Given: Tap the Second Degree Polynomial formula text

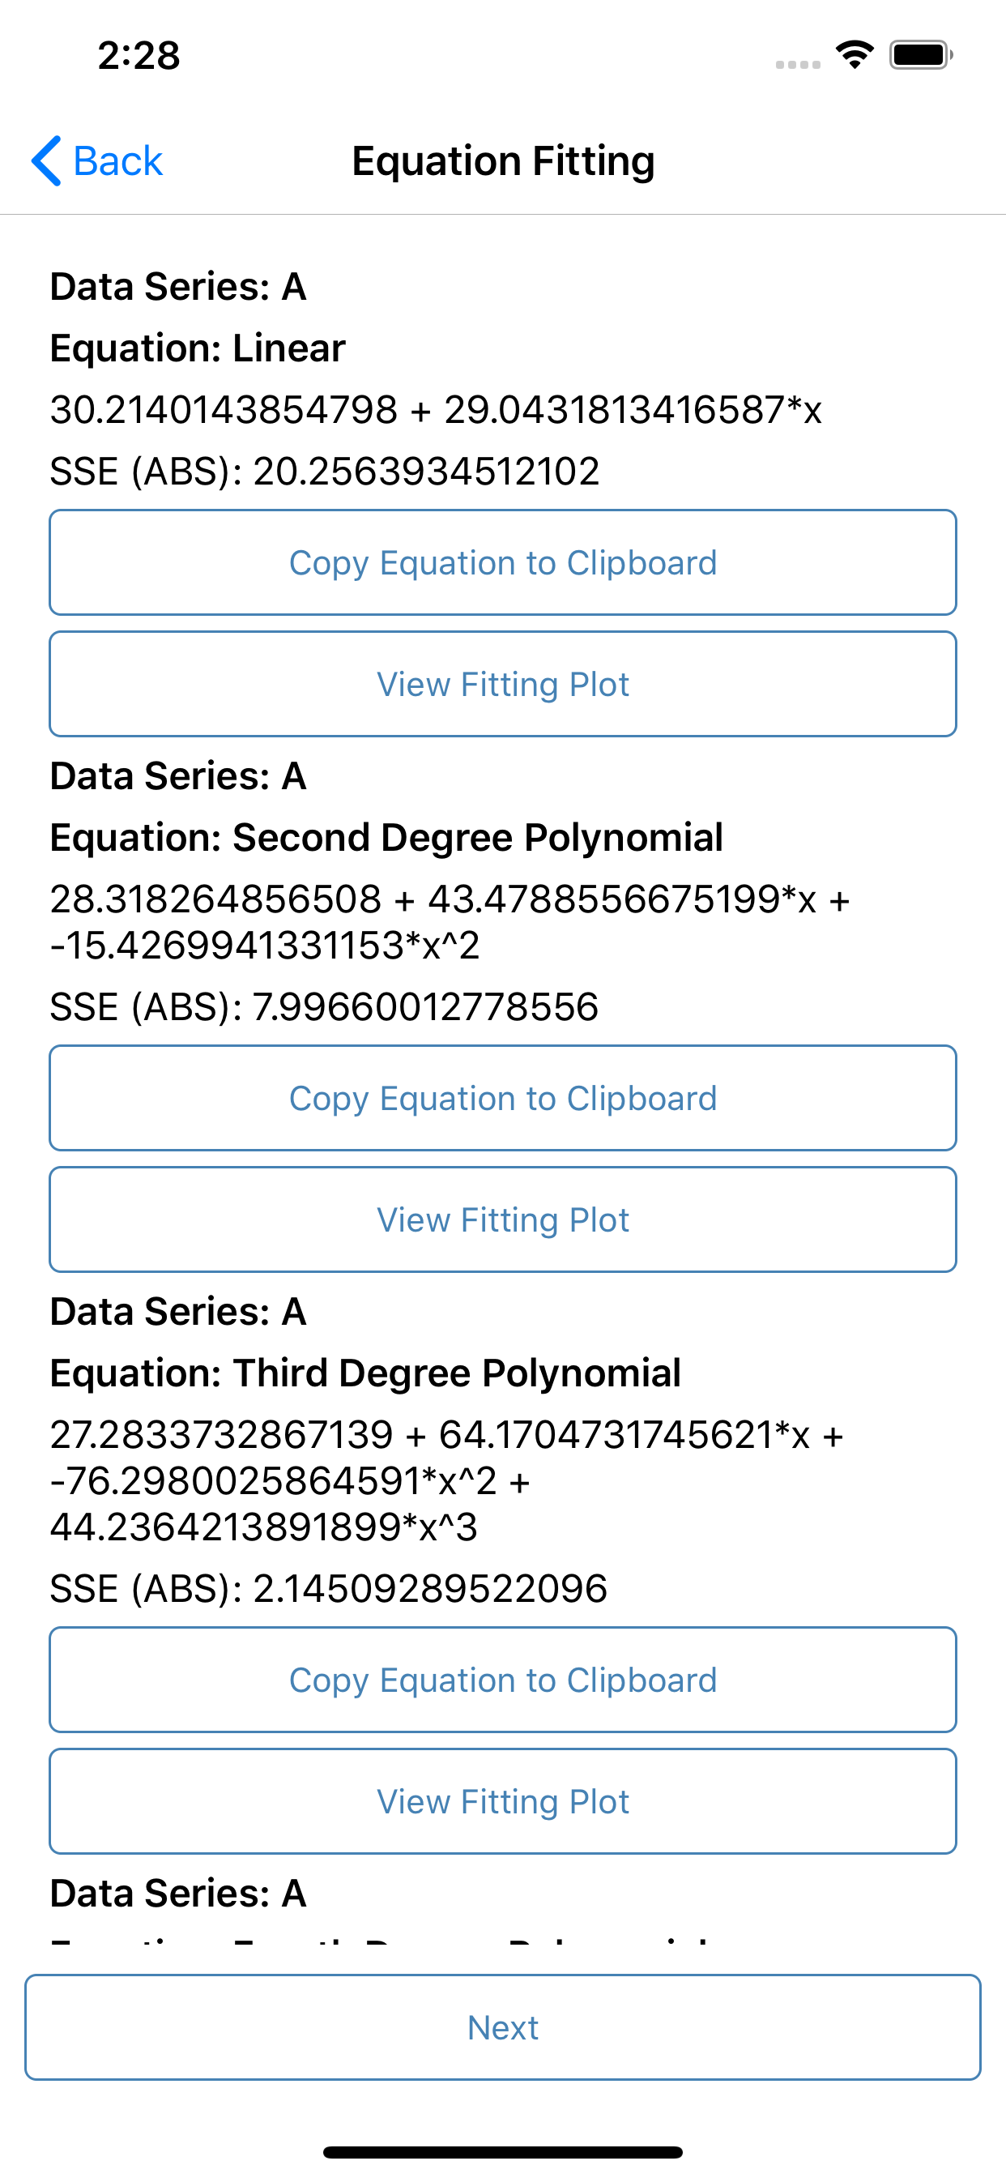Looking at the screenshot, I should [x=448, y=921].
